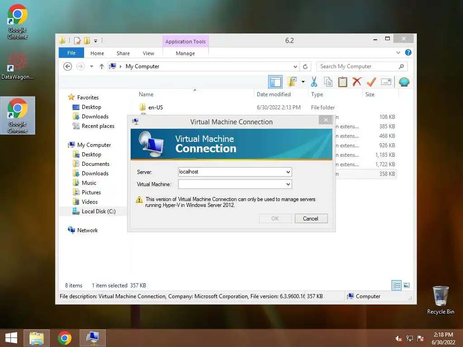Image resolution: width=463 pixels, height=347 pixels.
Task: Click the red X Delete icon
Action: click(x=357, y=81)
